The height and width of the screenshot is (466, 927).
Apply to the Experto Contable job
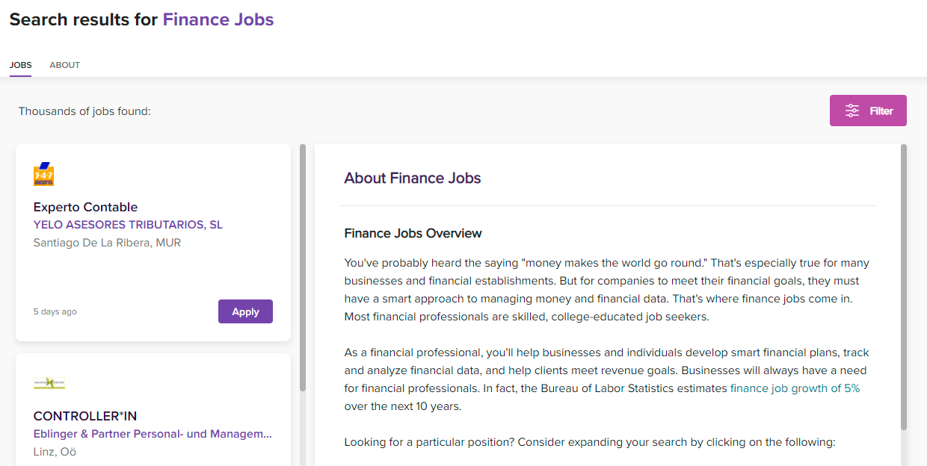pyautogui.click(x=245, y=311)
